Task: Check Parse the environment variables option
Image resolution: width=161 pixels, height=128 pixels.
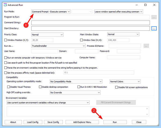Action: (6, 68)
